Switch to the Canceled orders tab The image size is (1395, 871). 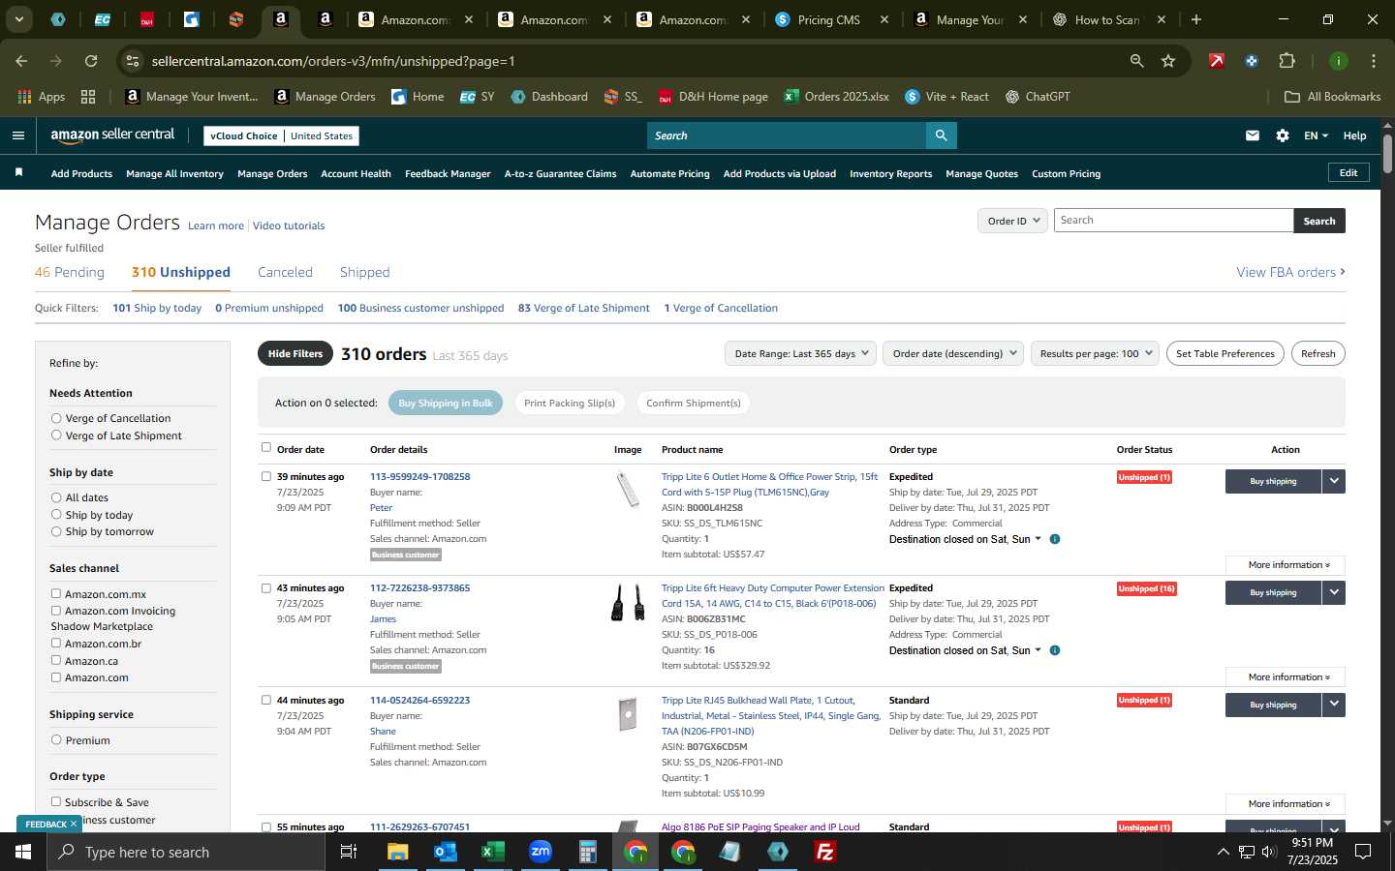285,272
